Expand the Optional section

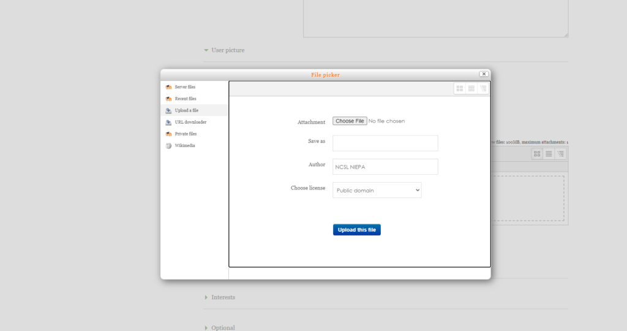(220, 327)
